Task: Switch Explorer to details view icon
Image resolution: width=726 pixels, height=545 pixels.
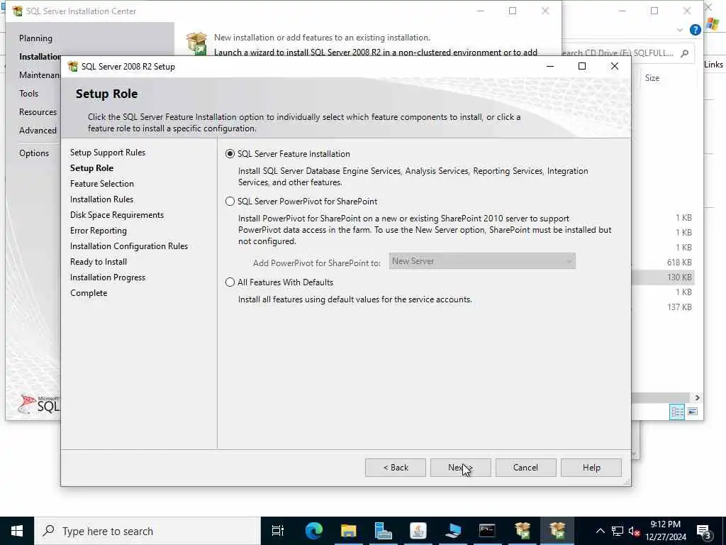Action: [x=677, y=412]
